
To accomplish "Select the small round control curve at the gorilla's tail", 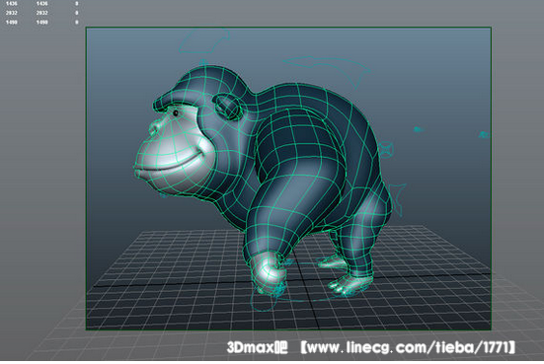I will [386, 149].
